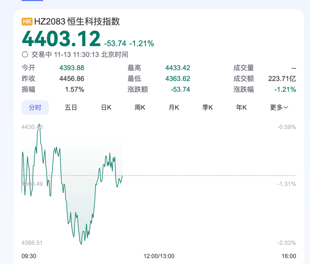Open the 日K daily candlestick tab

[x=106, y=107]
